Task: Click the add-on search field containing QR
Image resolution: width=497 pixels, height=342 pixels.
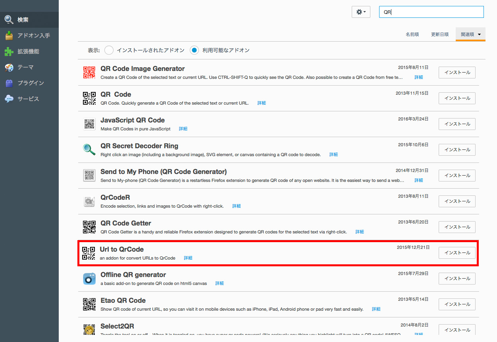Action: click(432, 12)
